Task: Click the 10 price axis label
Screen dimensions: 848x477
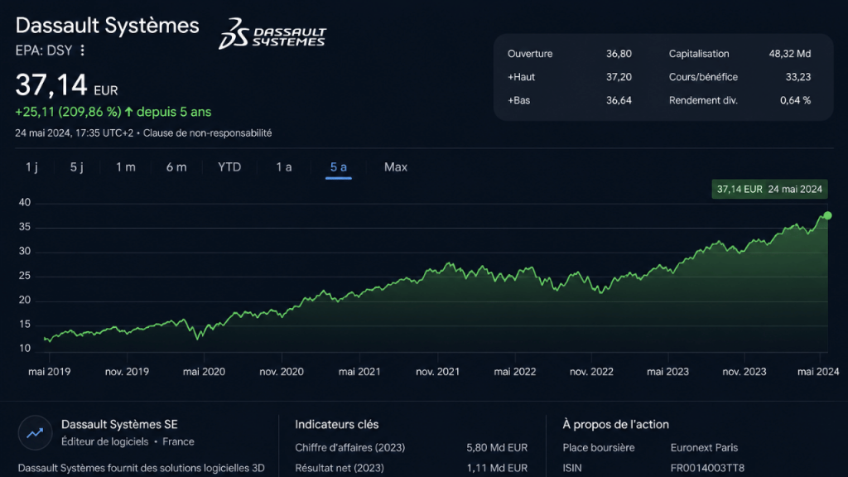Action: 24,349
